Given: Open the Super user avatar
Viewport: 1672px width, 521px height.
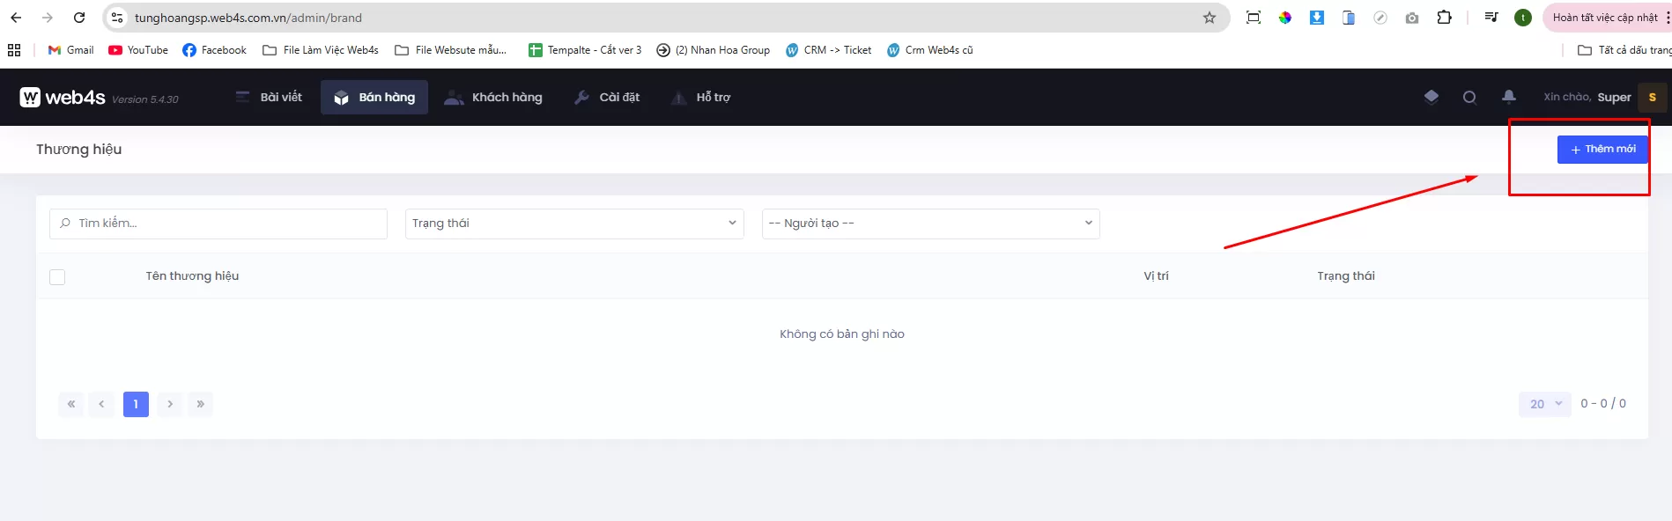Looking at the screenshot, I should (x=1652, y=98).
